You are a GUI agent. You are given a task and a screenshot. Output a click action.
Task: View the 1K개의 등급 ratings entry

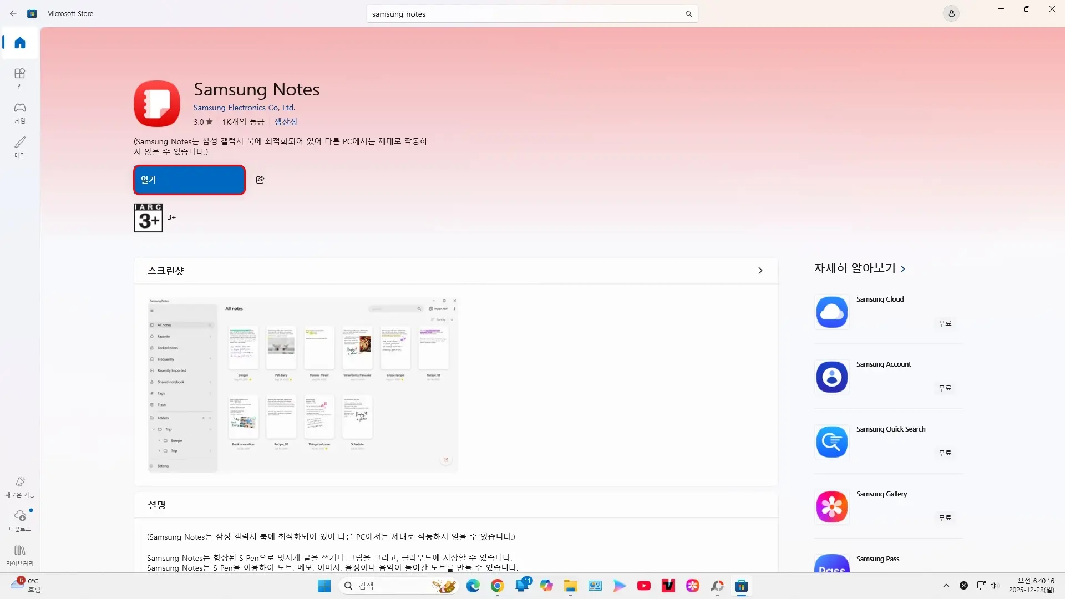(243, 121)
